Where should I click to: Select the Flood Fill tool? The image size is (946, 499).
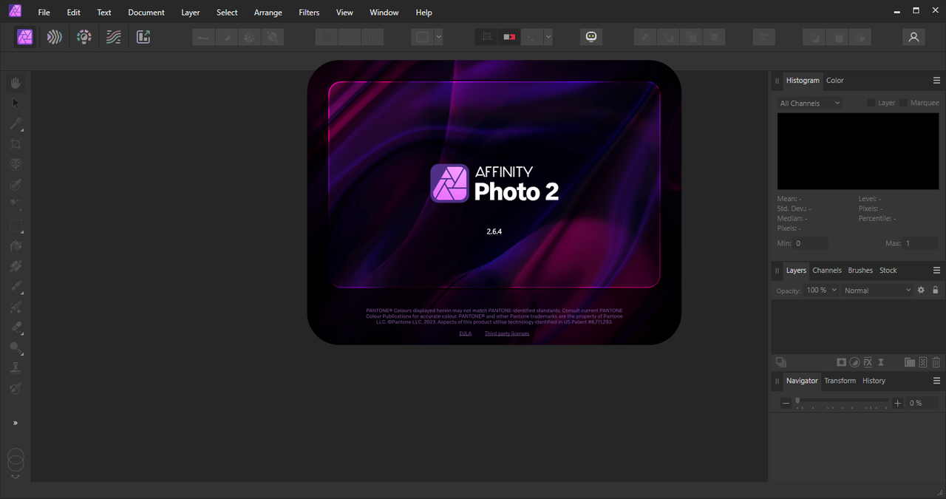(x=16, y=246)
